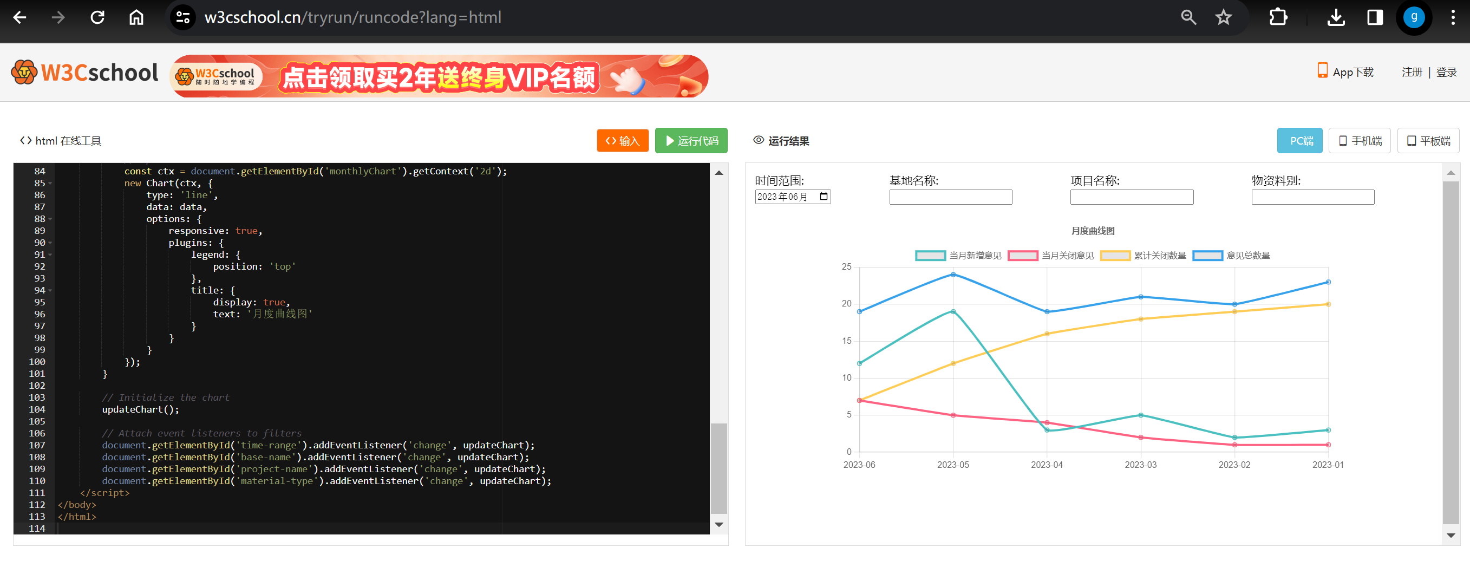Focus the 物资料别 input field
1470x561 pixels.
pos(1312,198)
